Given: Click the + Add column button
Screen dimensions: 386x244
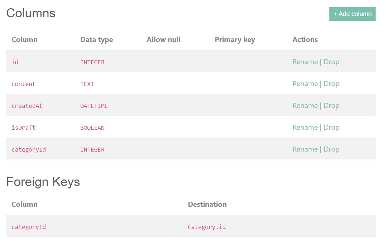Looking at the screenshot, I should tap(352, 14).
